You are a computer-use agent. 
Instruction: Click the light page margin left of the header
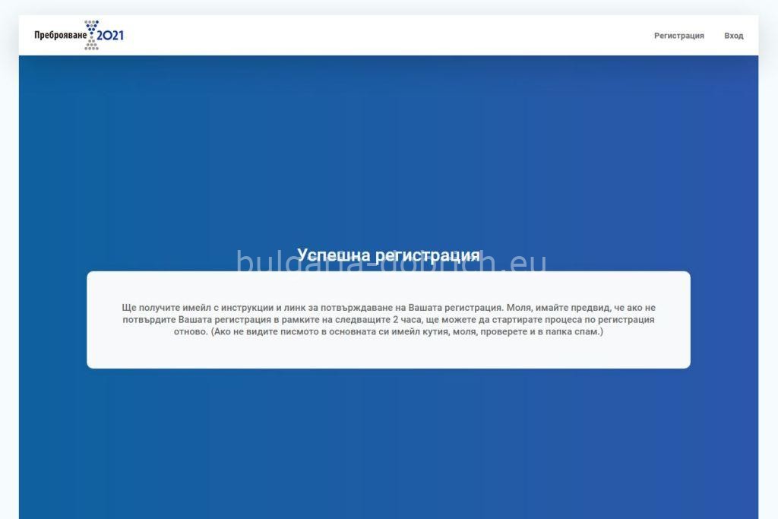(x=9, y=35)
